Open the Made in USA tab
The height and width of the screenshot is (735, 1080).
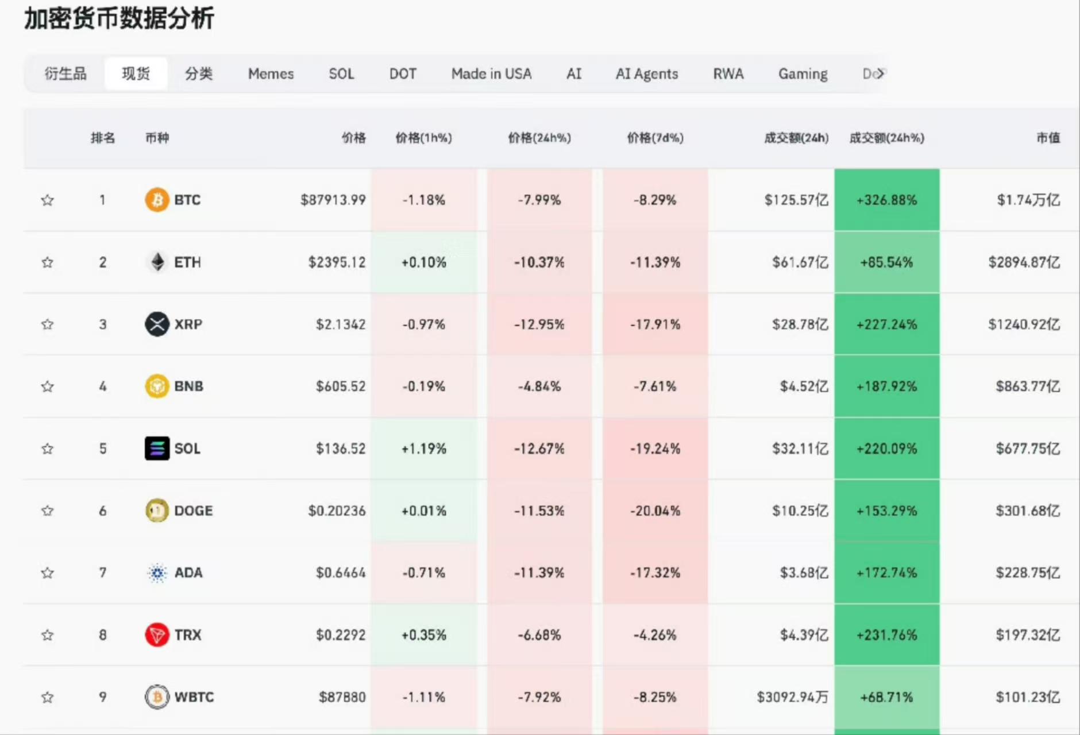pyautogui.click(x=491, y=73)
